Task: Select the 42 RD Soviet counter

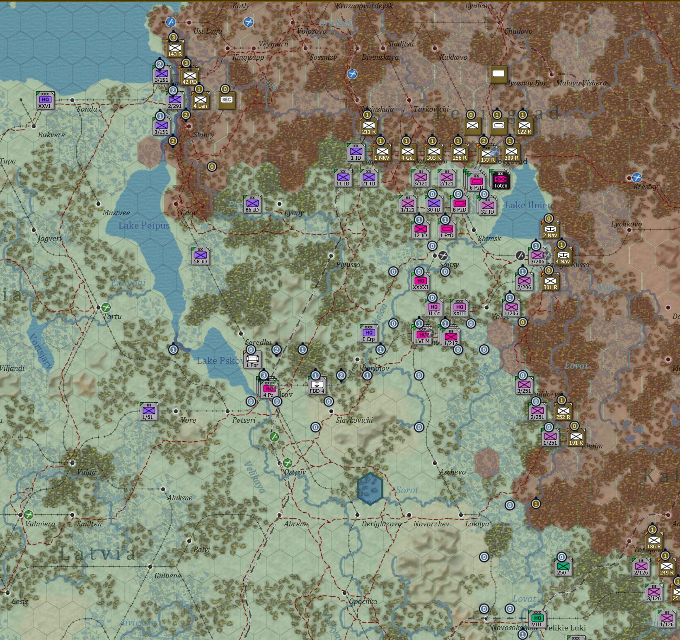Action: [x=190, y=76]
